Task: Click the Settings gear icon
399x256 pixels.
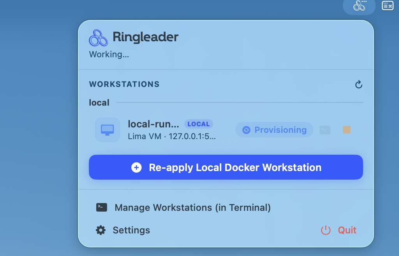Action: click(x=101, y=230)
